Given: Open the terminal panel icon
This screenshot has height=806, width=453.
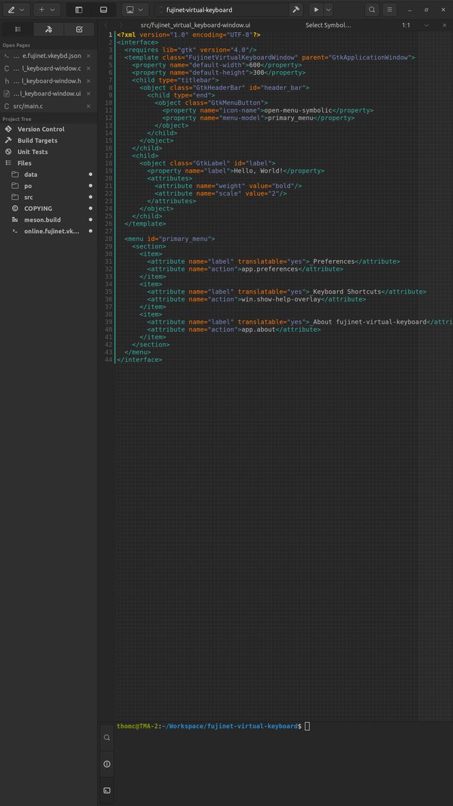Looking at the screenshot, I should point(107,791).
